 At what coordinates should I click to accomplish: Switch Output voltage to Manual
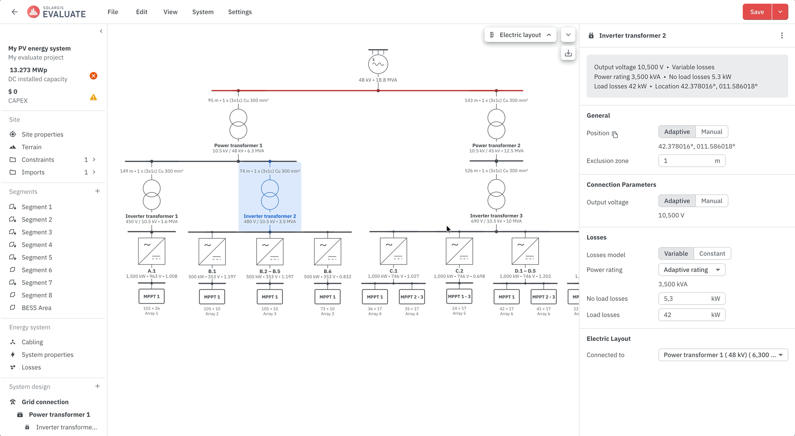click(712, 201)
